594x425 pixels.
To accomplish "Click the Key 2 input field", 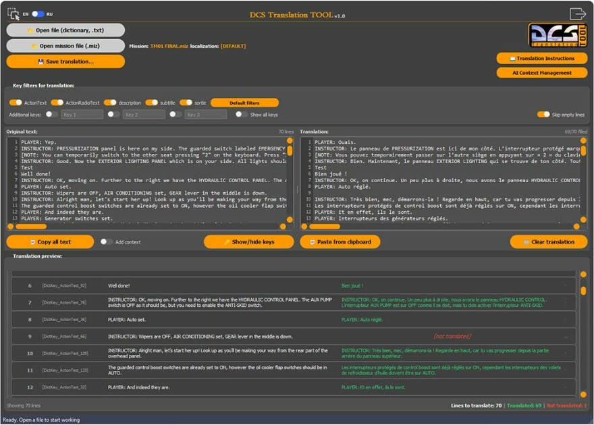I will (x=144, y=114).
